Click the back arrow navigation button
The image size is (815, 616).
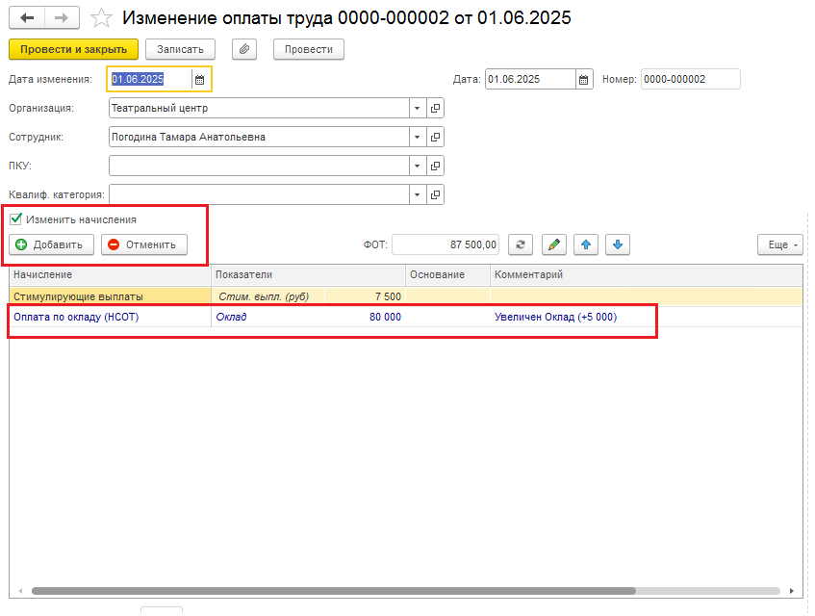(27, 17)
